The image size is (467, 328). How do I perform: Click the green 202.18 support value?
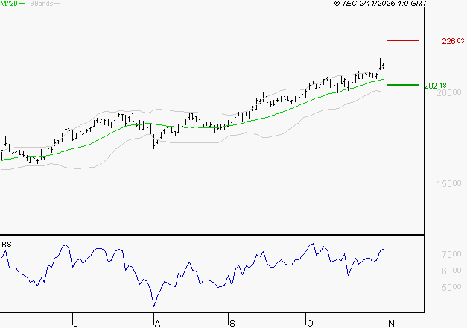pos(436,86)
